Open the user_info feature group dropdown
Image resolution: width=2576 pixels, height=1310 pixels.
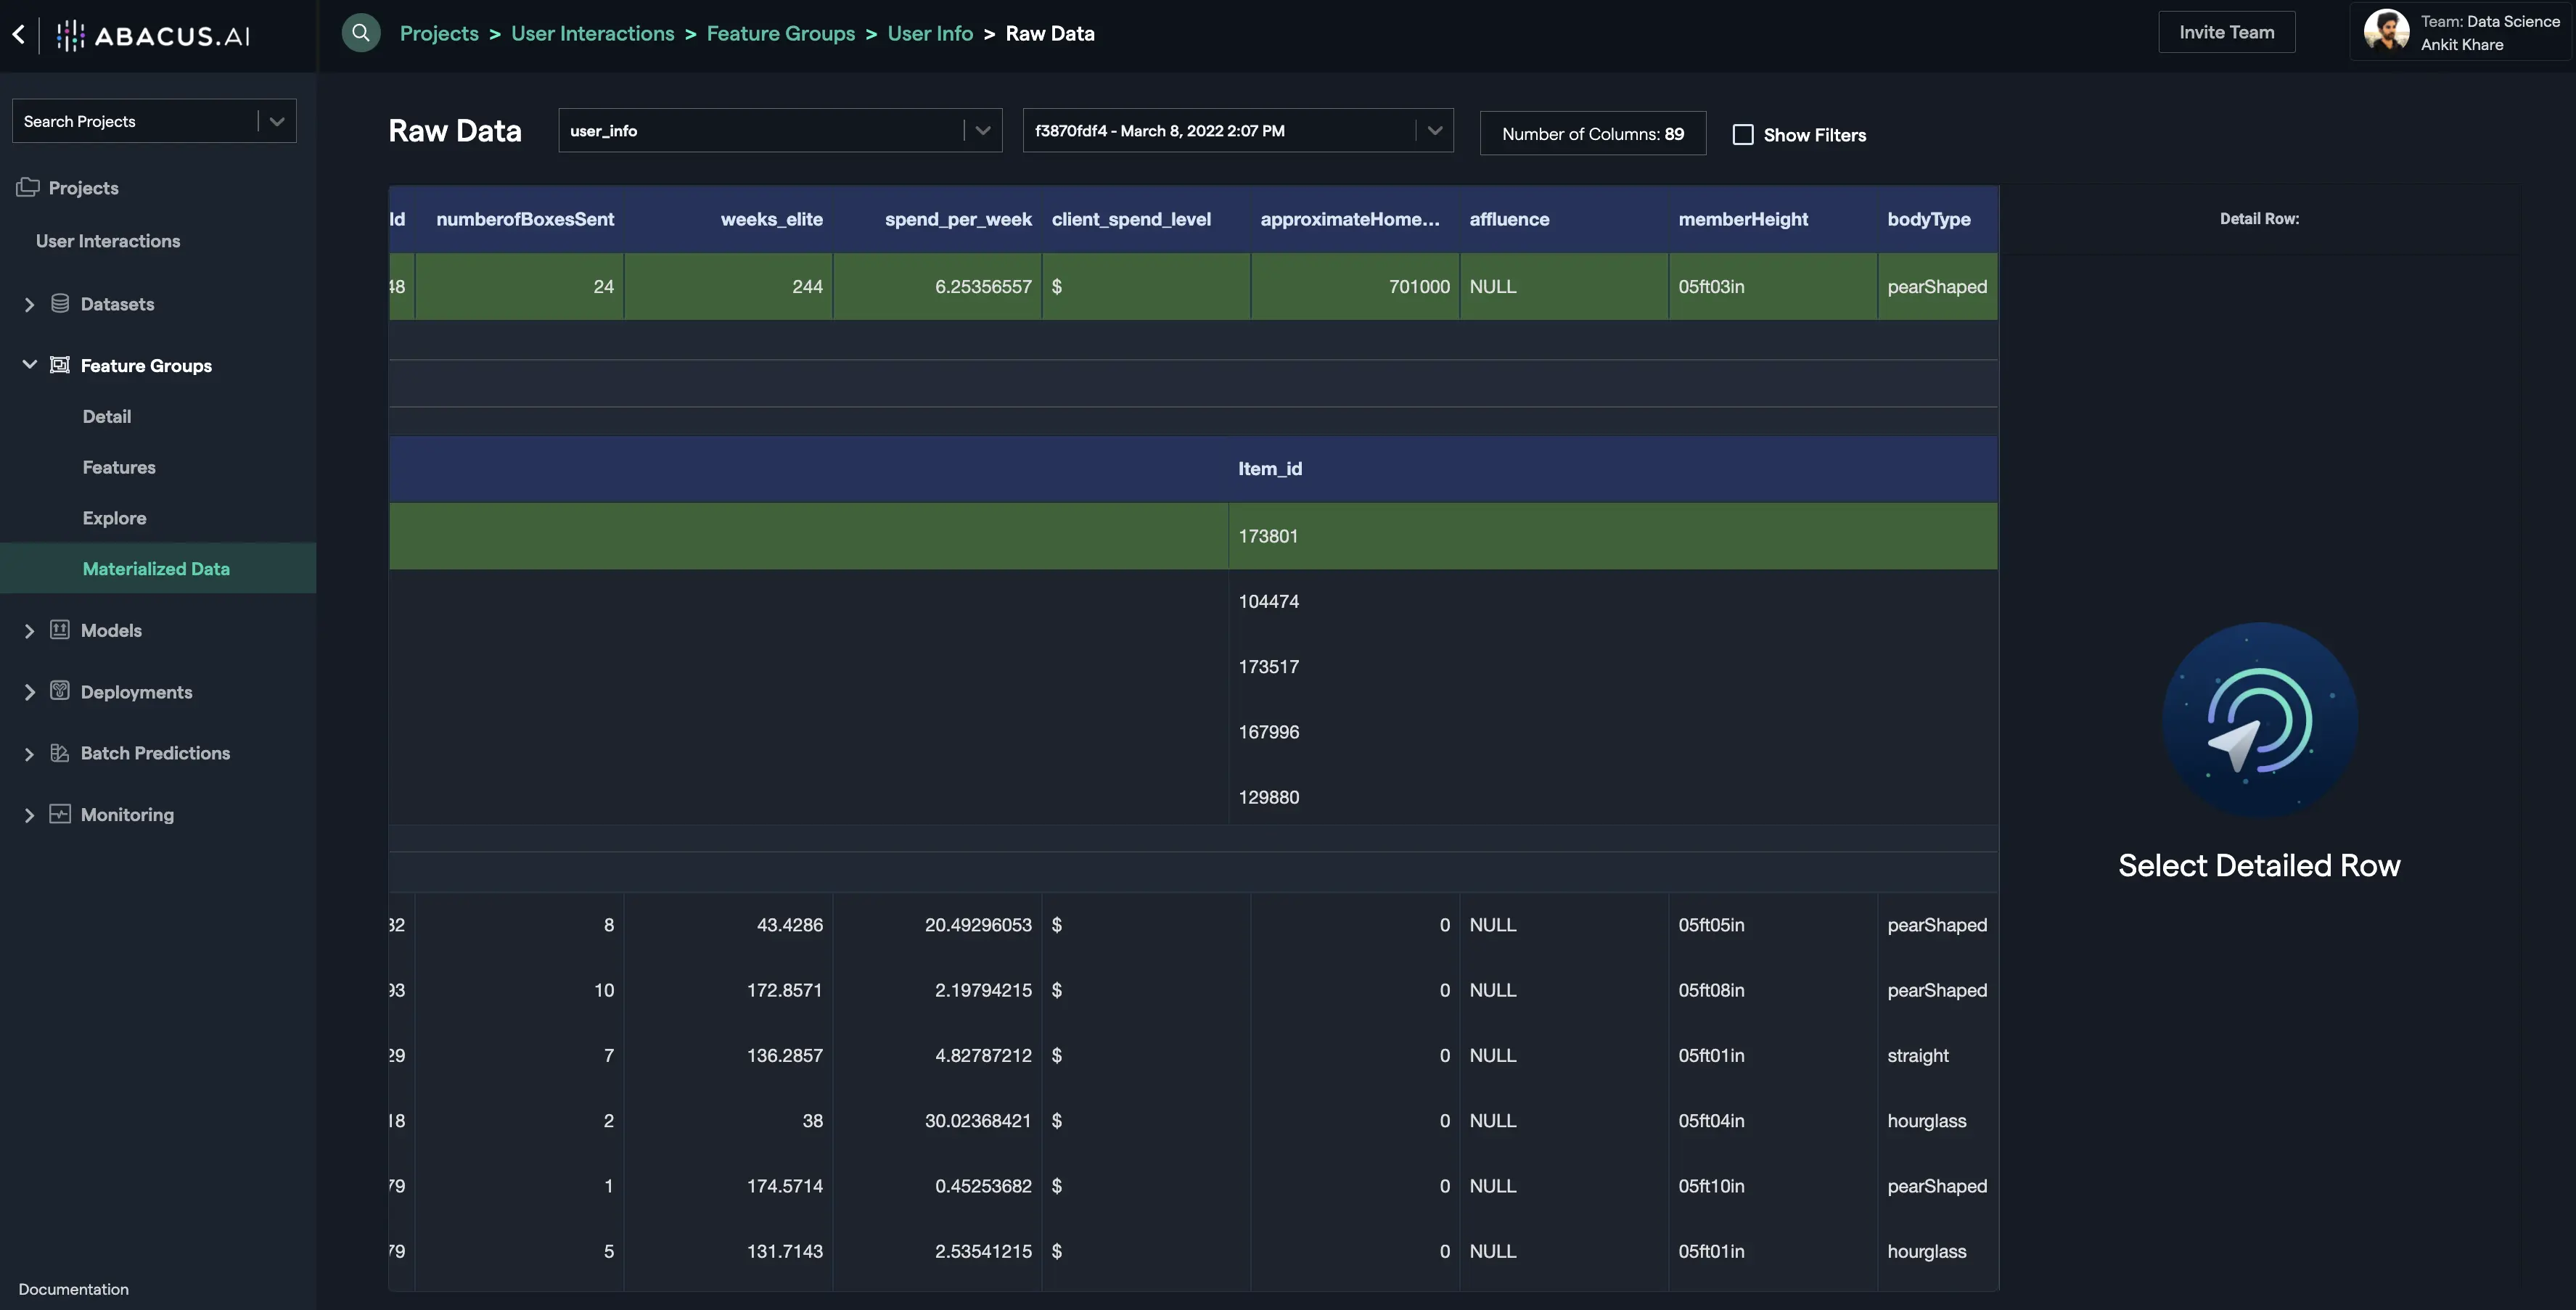(x=982, y=131)
